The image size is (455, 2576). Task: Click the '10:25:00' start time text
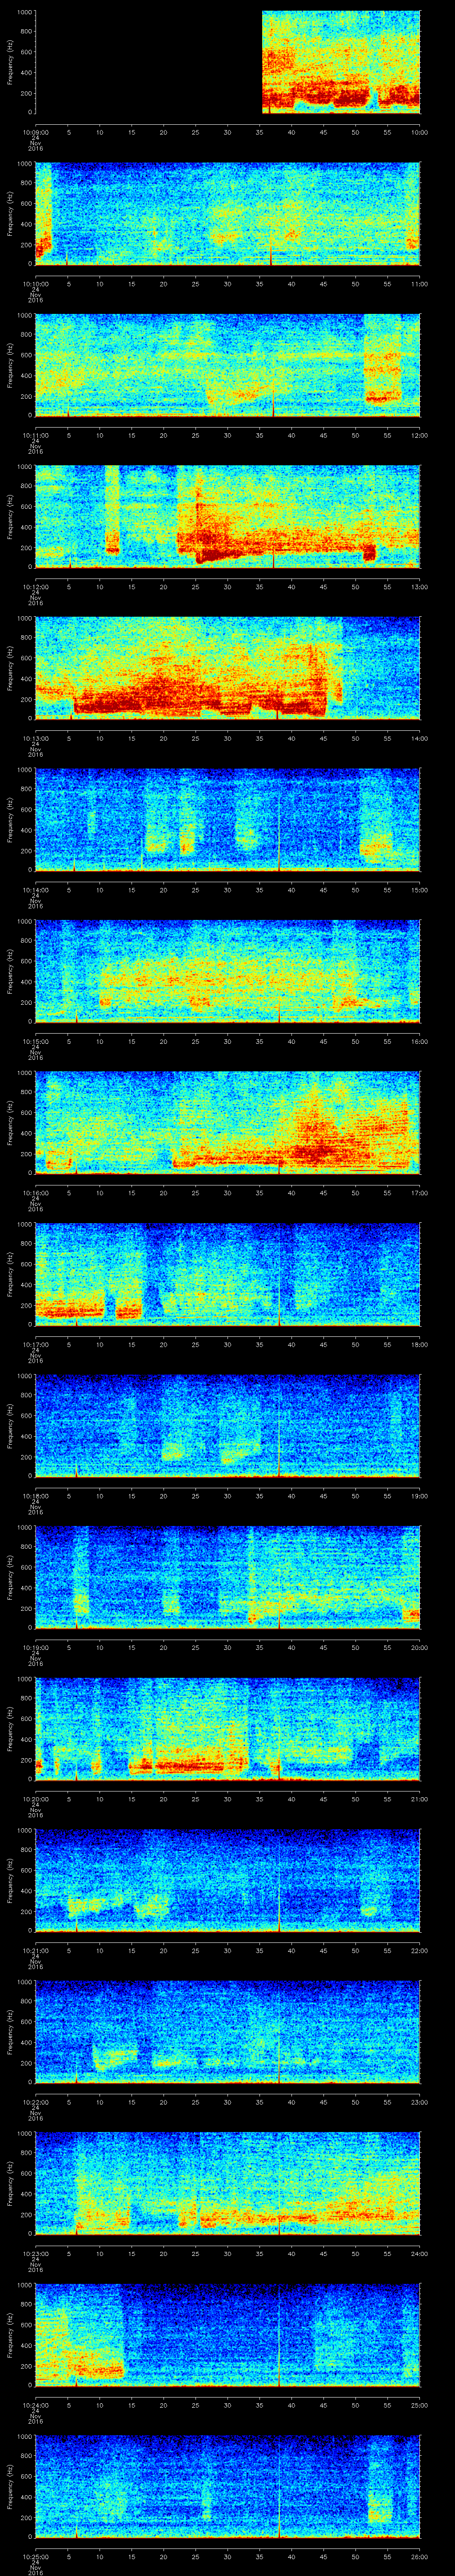coord(35,2556)
